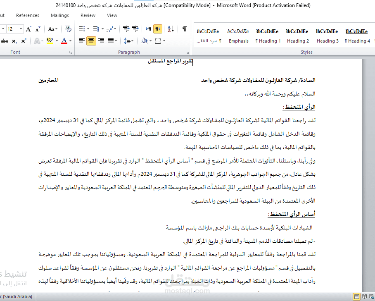Align text left
Viewport: 375px width, 301px height.
tap(82, 41)
